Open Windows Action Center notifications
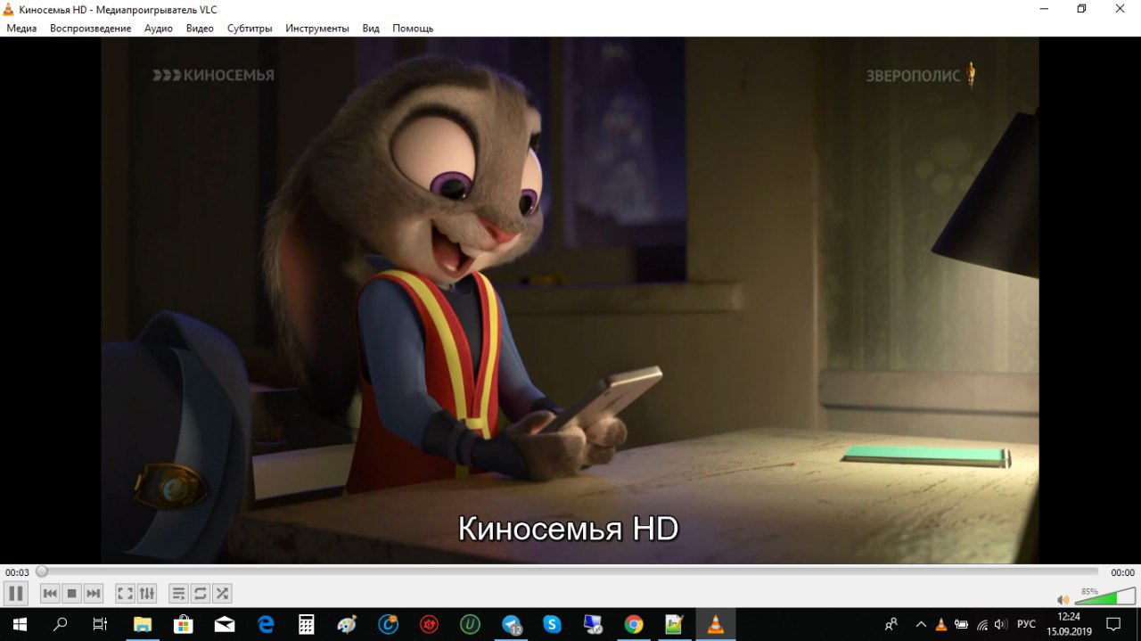The width and height of the screenshot is (1141, 641). pyautogui.click(x=1113, y=624)
